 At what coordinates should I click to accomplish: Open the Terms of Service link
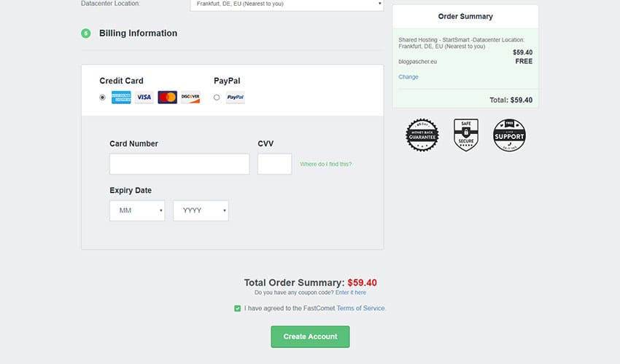click(360, 309)
